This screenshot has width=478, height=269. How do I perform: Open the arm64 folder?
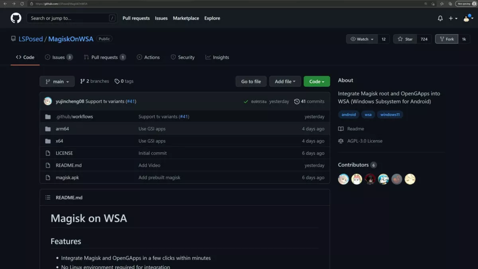pos(62,129)
